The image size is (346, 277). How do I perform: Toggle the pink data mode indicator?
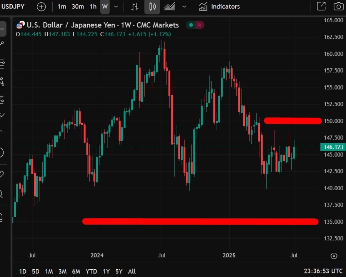click(200, 25)
